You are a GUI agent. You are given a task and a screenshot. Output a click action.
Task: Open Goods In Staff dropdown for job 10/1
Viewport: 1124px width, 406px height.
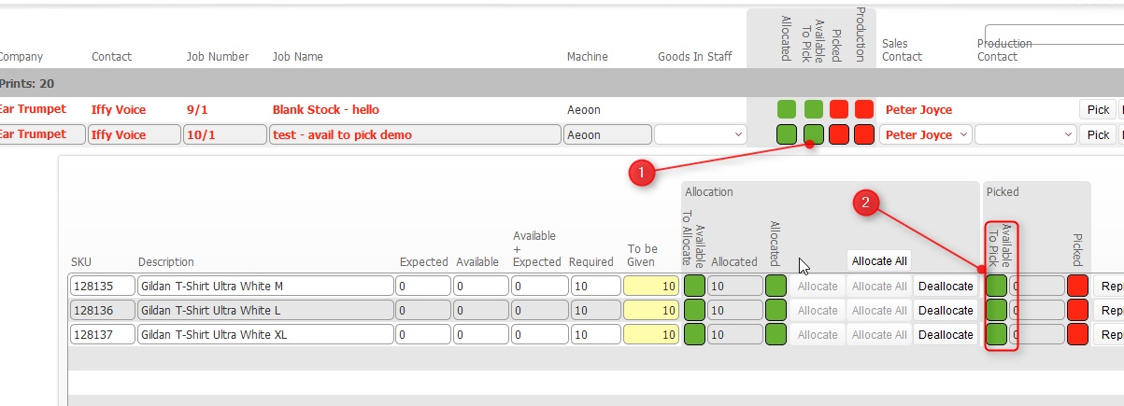click(700, 134)
